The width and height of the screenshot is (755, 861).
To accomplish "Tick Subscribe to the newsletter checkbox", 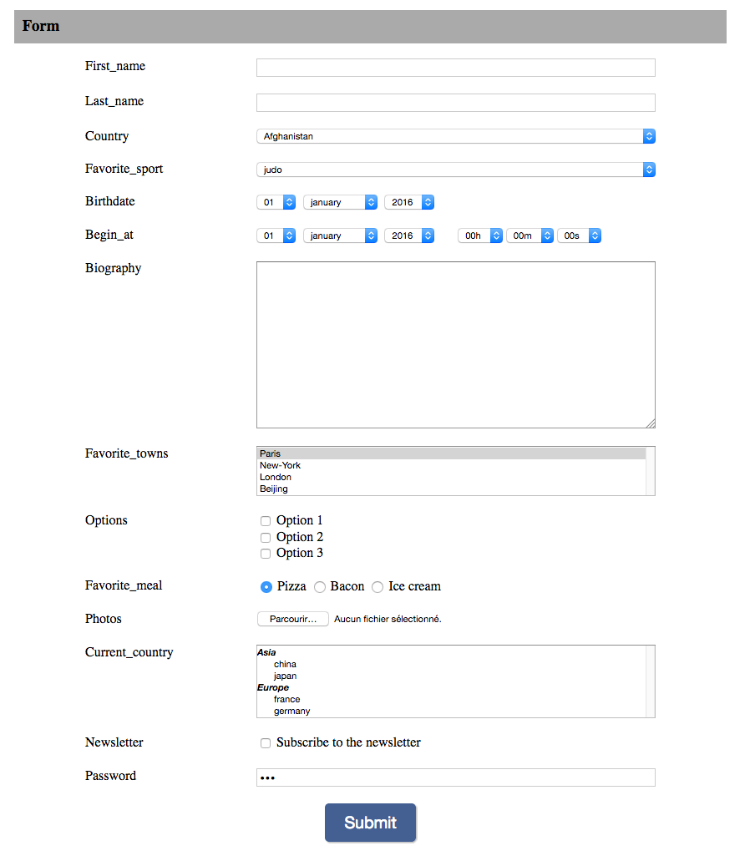I will (x=266, y=743).
